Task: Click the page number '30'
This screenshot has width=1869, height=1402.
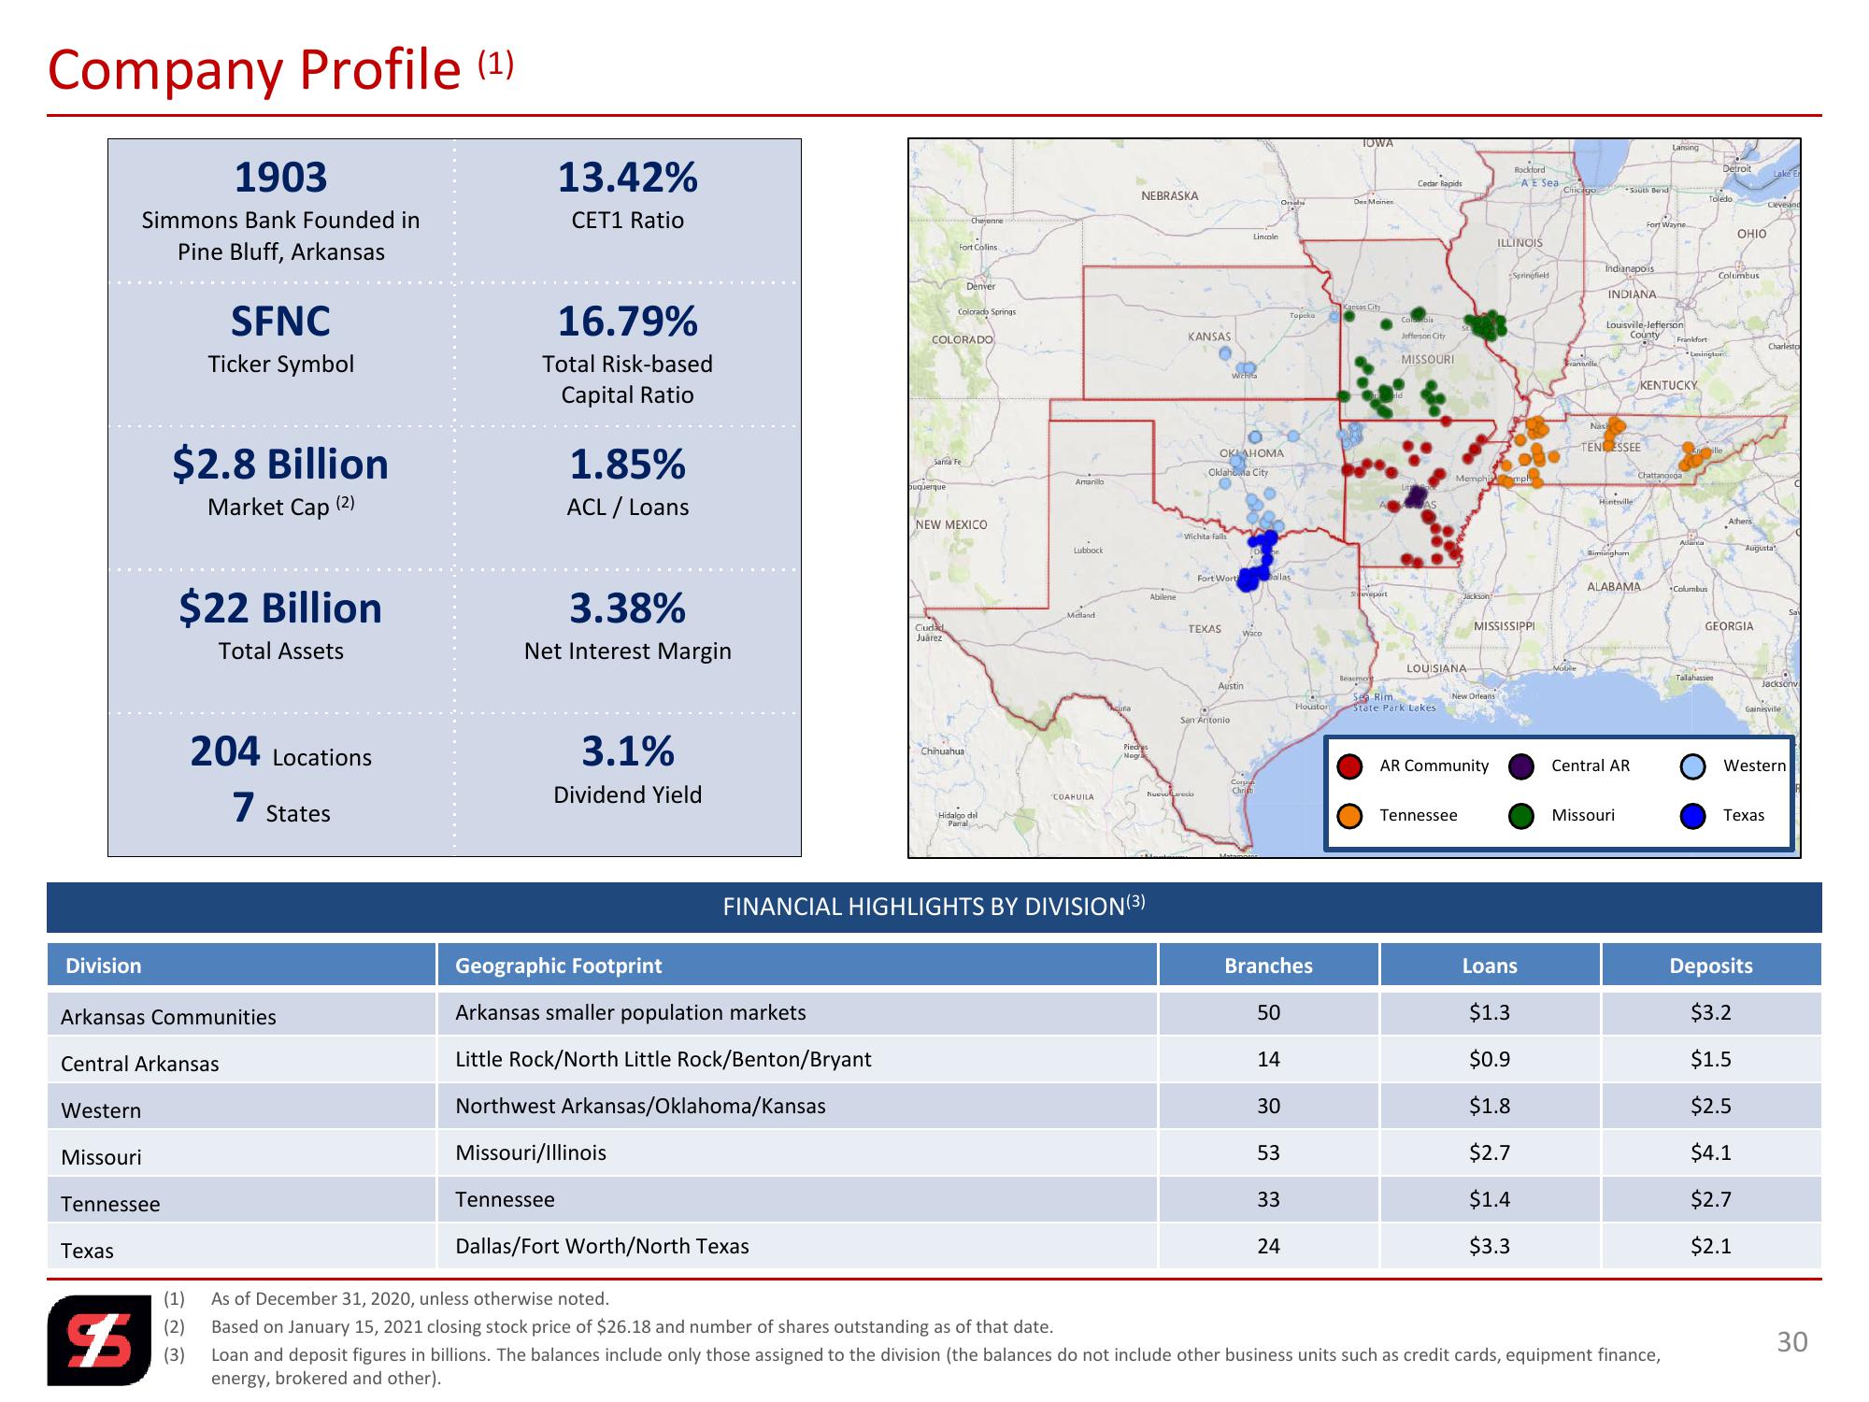Action: (x=1792, y=1343)
